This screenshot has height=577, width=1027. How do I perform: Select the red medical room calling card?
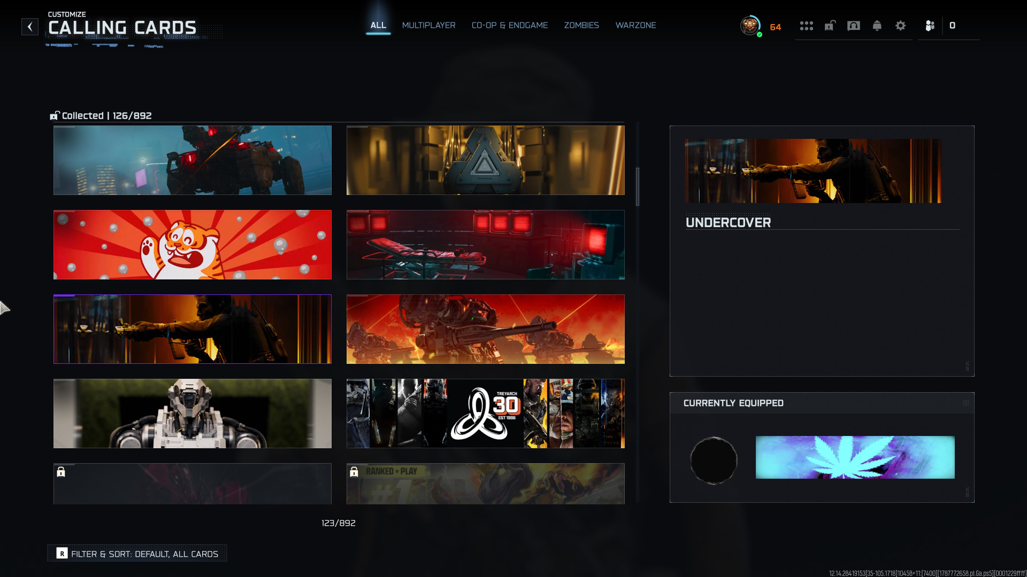coord(486,245)
